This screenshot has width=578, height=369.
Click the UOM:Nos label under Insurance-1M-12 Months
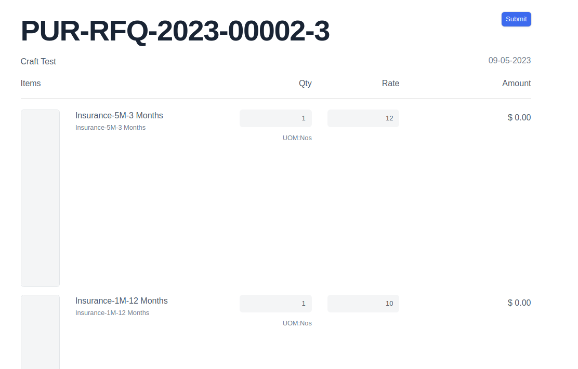tap(297, 323)
